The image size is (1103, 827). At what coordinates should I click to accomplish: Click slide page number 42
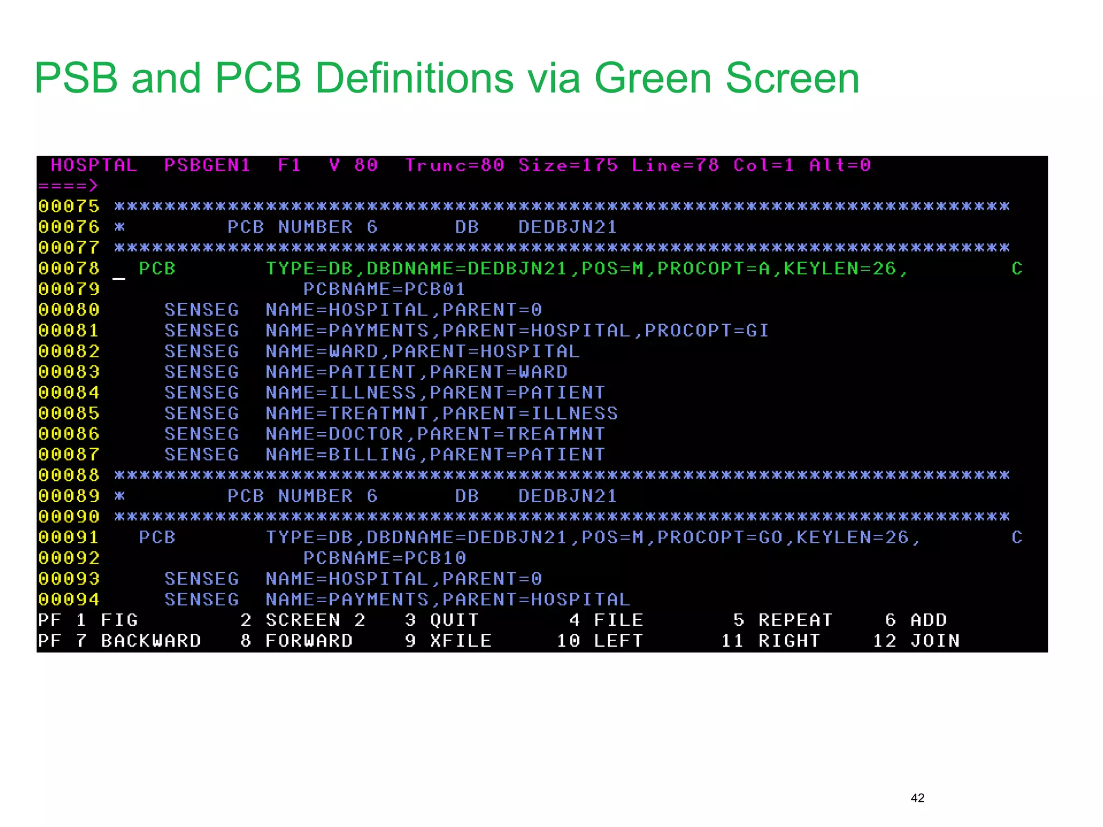click(x=918, y=798)
